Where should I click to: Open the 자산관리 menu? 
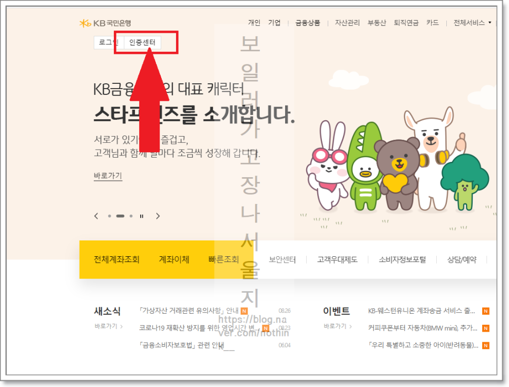pos(347,23)
